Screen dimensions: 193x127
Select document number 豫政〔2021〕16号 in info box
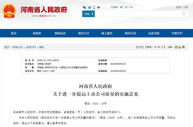coord(46,71)
